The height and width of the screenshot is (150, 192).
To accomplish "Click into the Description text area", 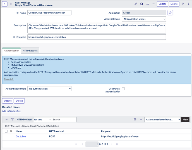I will point(97,28).
